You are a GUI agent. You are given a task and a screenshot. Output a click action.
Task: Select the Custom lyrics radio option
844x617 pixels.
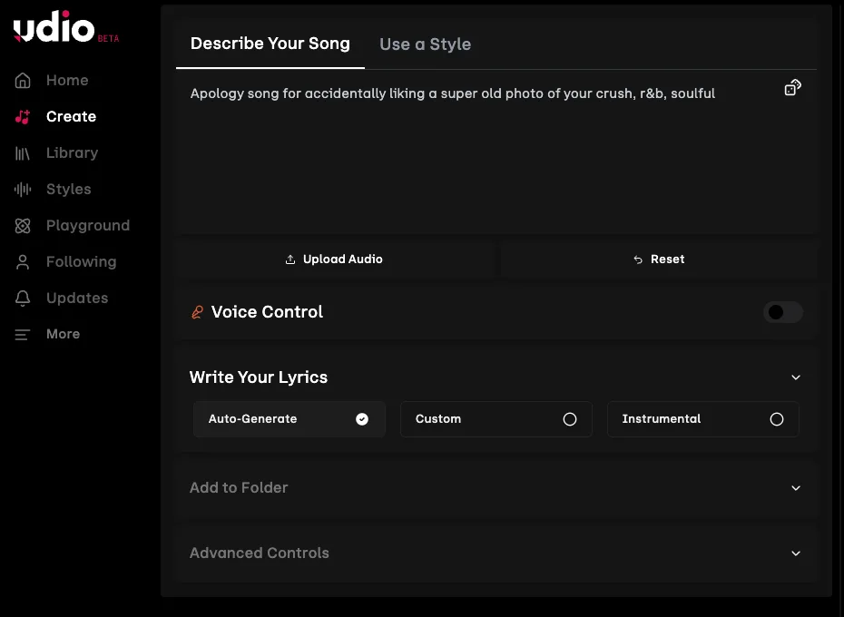pos(496,419)
